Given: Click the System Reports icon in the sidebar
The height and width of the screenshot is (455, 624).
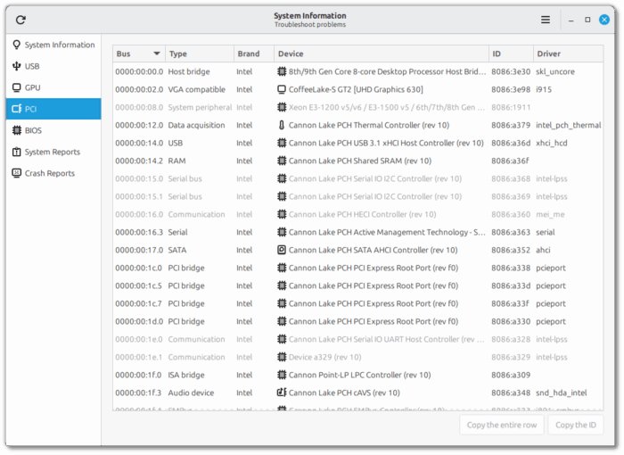Looking at the screenshot, I should tap(16, 152).
